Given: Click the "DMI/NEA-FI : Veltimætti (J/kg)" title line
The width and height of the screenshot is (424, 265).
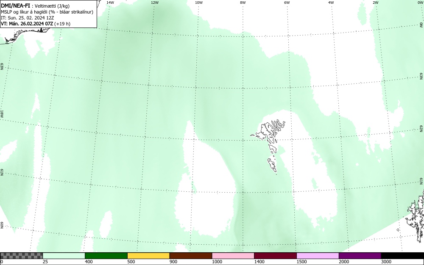Looking at the screenshot, I should pos(35,6).
